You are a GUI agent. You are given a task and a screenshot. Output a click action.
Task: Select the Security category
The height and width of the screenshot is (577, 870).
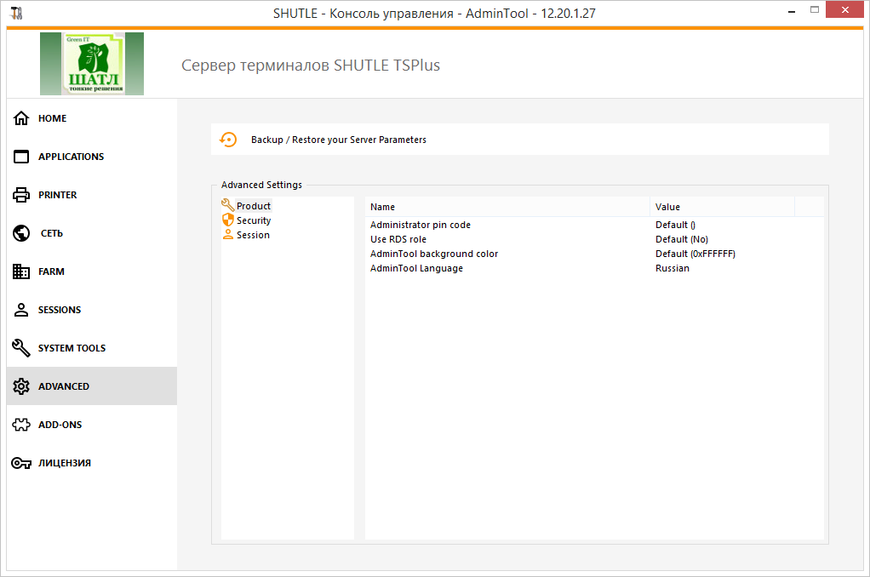253,220
